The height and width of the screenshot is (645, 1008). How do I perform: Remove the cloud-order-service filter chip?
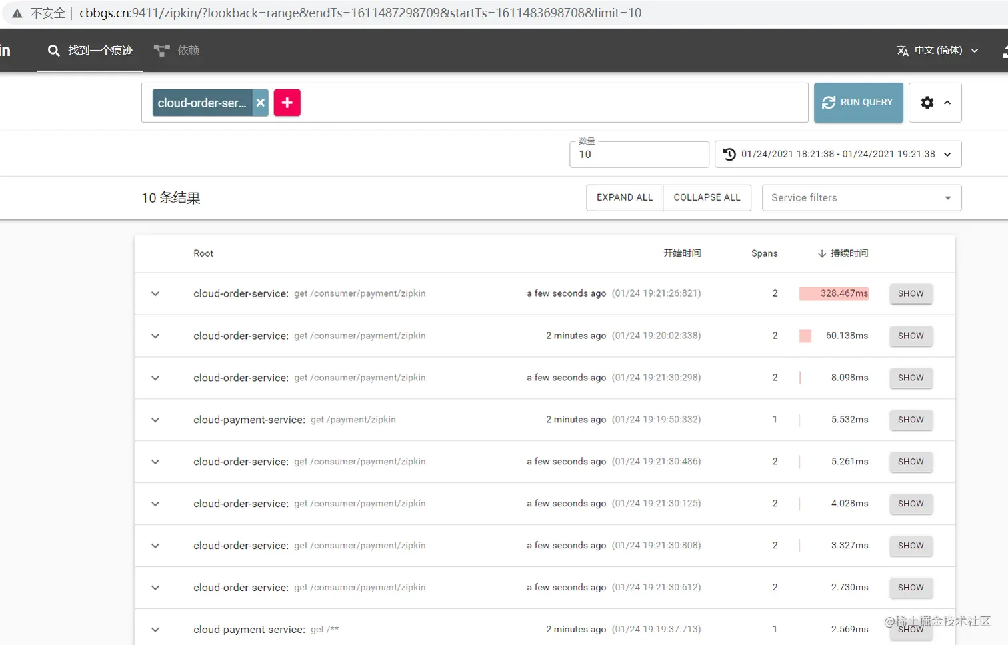261,103
